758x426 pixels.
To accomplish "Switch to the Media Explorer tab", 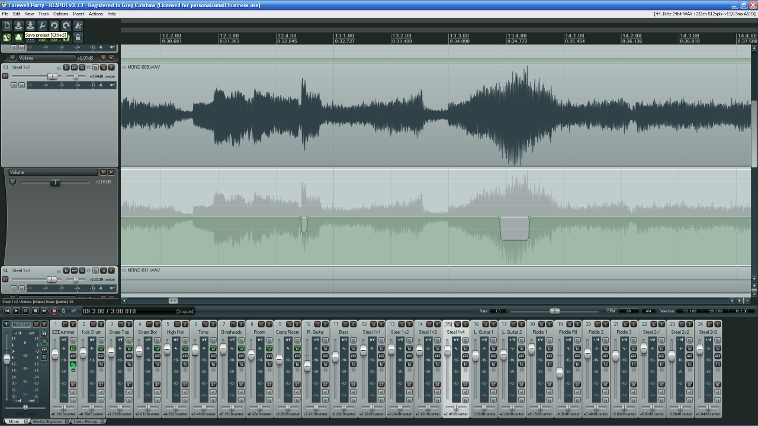I will (x=47, y=421).
